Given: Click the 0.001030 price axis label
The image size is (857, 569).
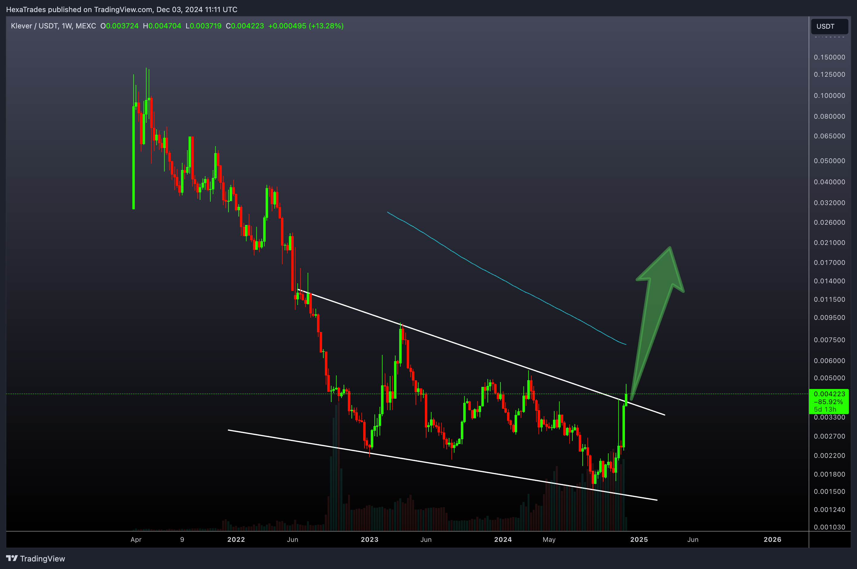Looking at the screenshot, I should click(x=829, y=527).
